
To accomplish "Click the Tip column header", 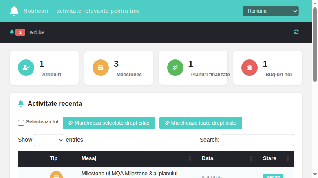I will tap(53, 158).
